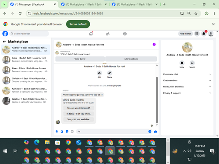Open the Facebook logo home link

(5, 34)
